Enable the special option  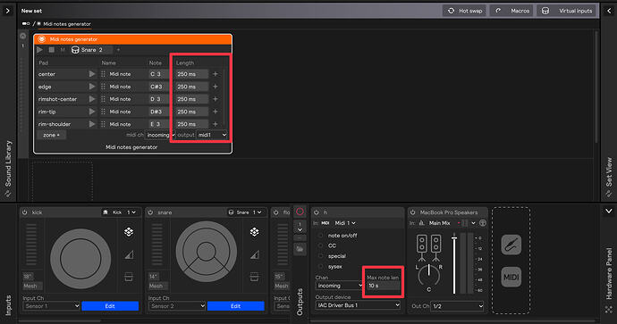click(321, 256)
